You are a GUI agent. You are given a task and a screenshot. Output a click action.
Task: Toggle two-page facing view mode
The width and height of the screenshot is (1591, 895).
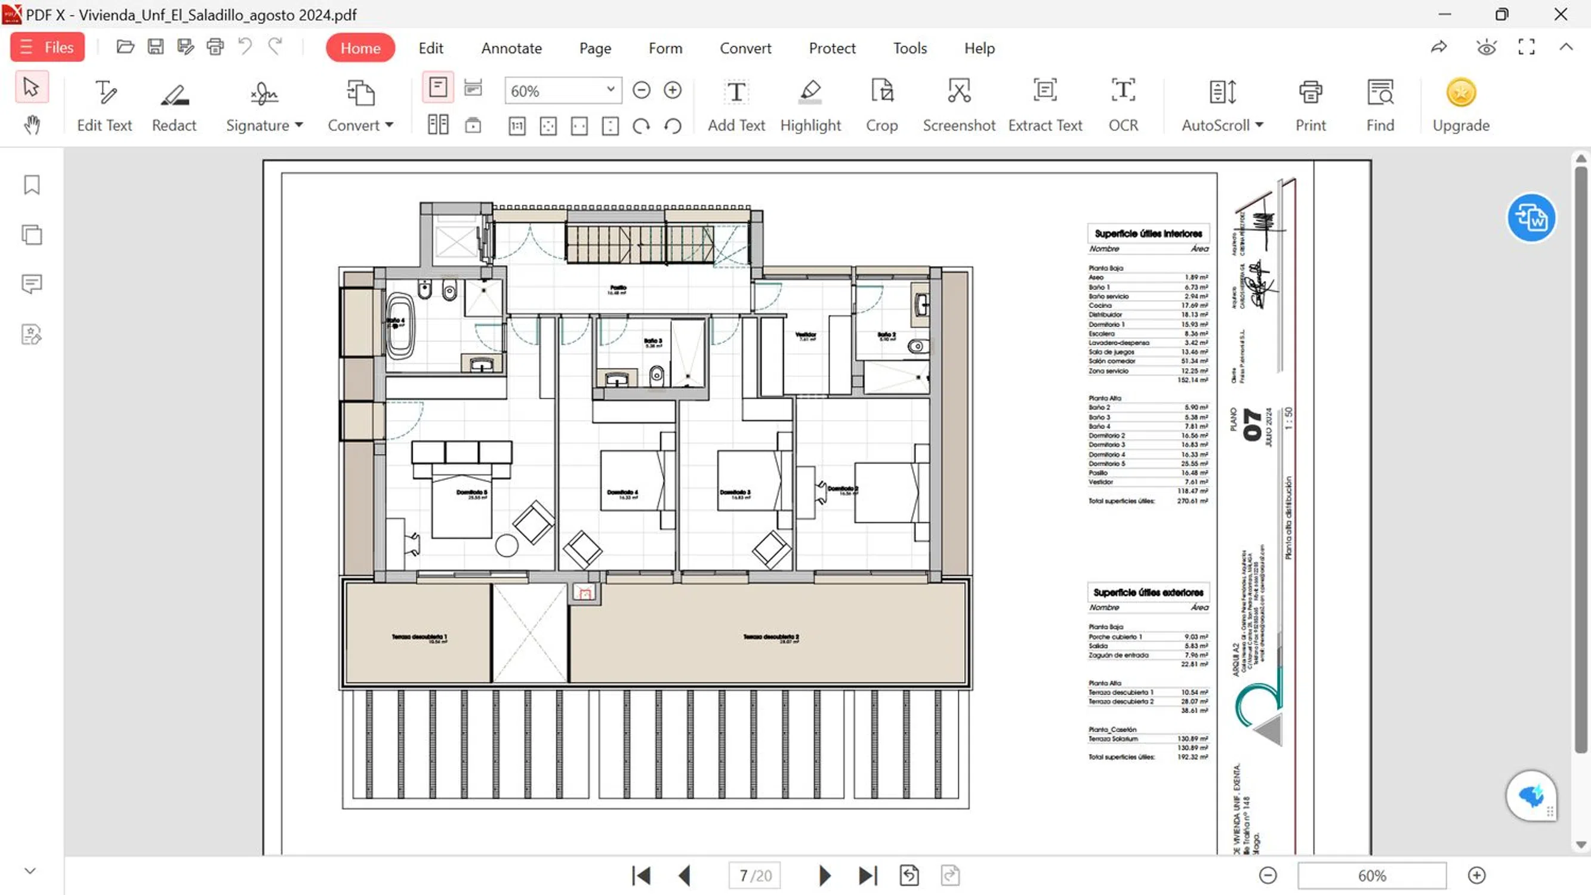point(438,125)
